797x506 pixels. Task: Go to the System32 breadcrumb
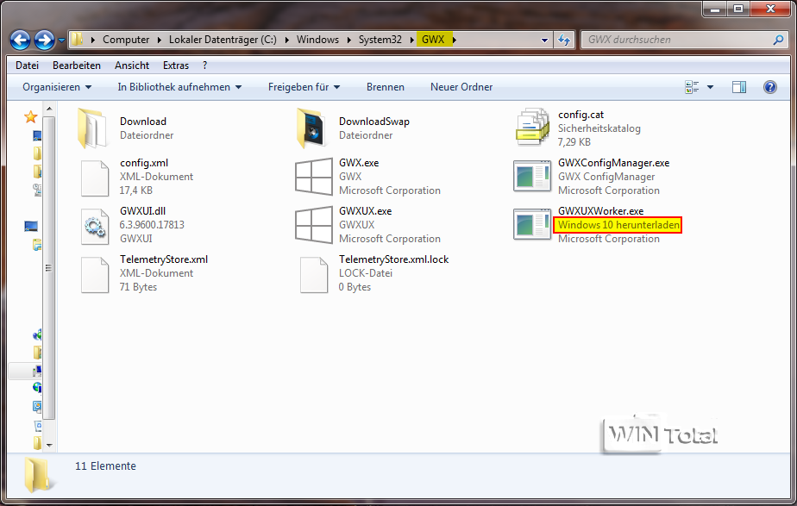coord(380,40)
